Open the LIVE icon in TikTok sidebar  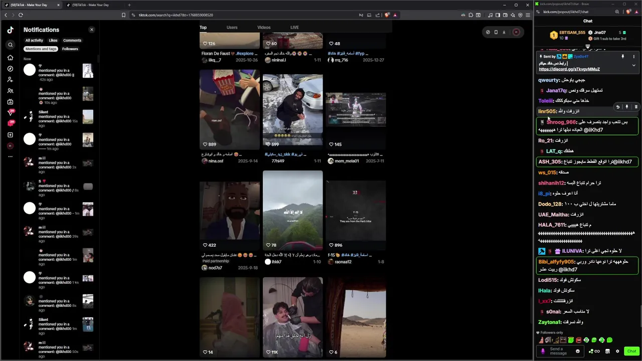[10, 102]
